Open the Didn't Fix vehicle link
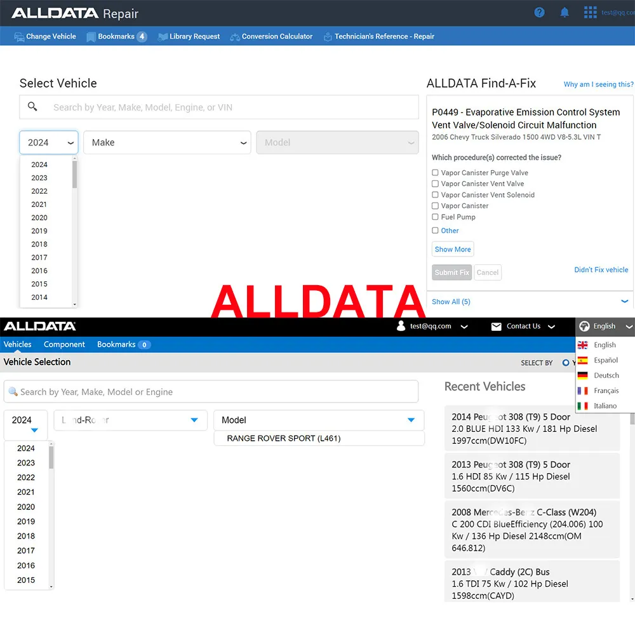 [601, 270]
